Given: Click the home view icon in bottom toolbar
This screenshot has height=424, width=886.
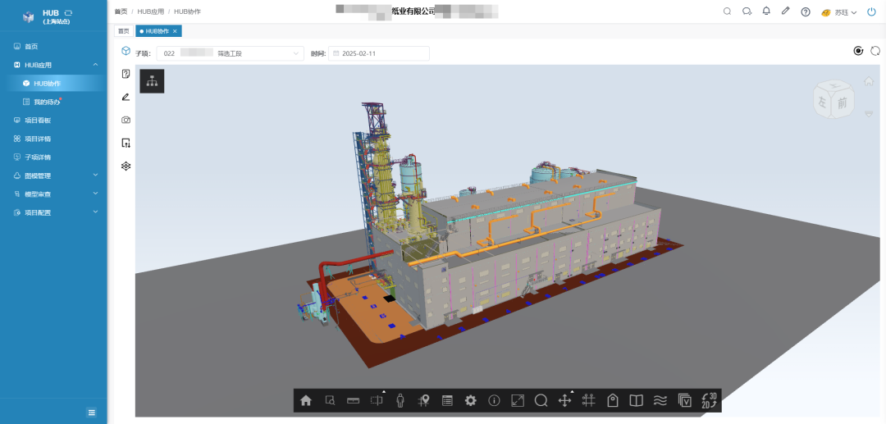Looking at the screenshot, I should click(x=306, y=401).
